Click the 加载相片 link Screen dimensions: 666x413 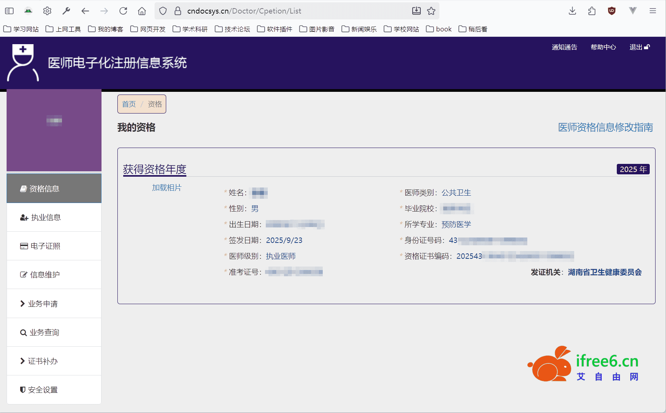pyautogui.click(x=167, y=188)
